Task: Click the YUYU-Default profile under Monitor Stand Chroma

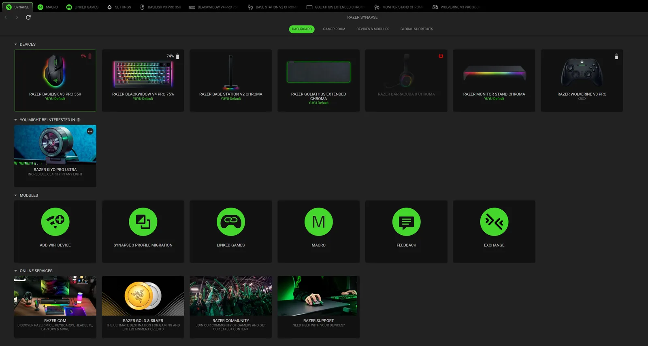Action: point(494,99)
